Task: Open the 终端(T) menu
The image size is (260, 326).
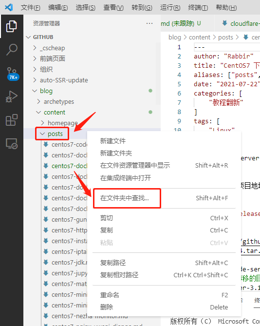Action: pos(198,7)
